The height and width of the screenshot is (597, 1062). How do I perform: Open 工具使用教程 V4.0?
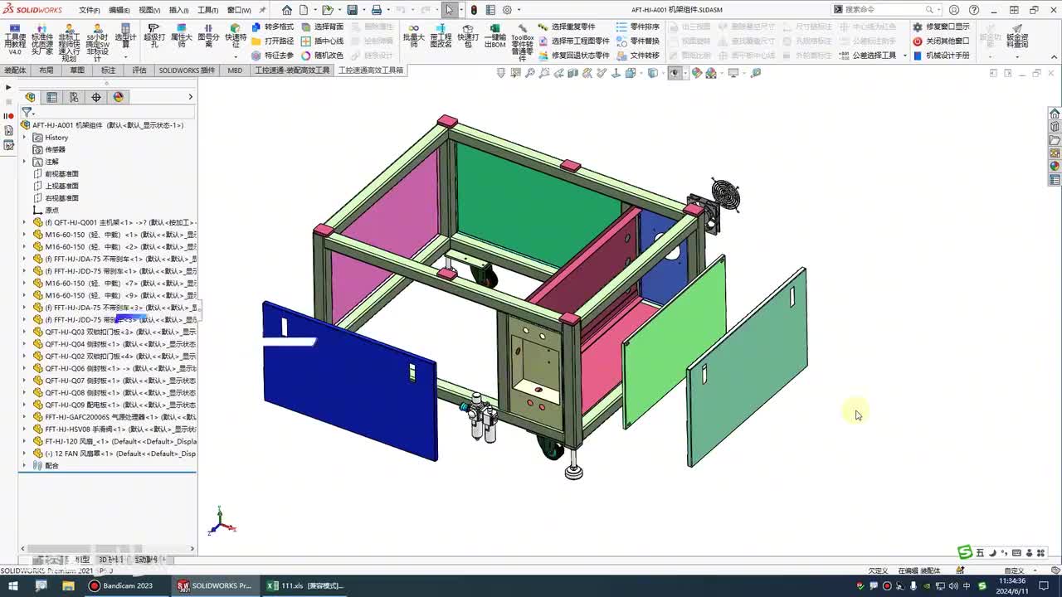[x=15, y=39]
